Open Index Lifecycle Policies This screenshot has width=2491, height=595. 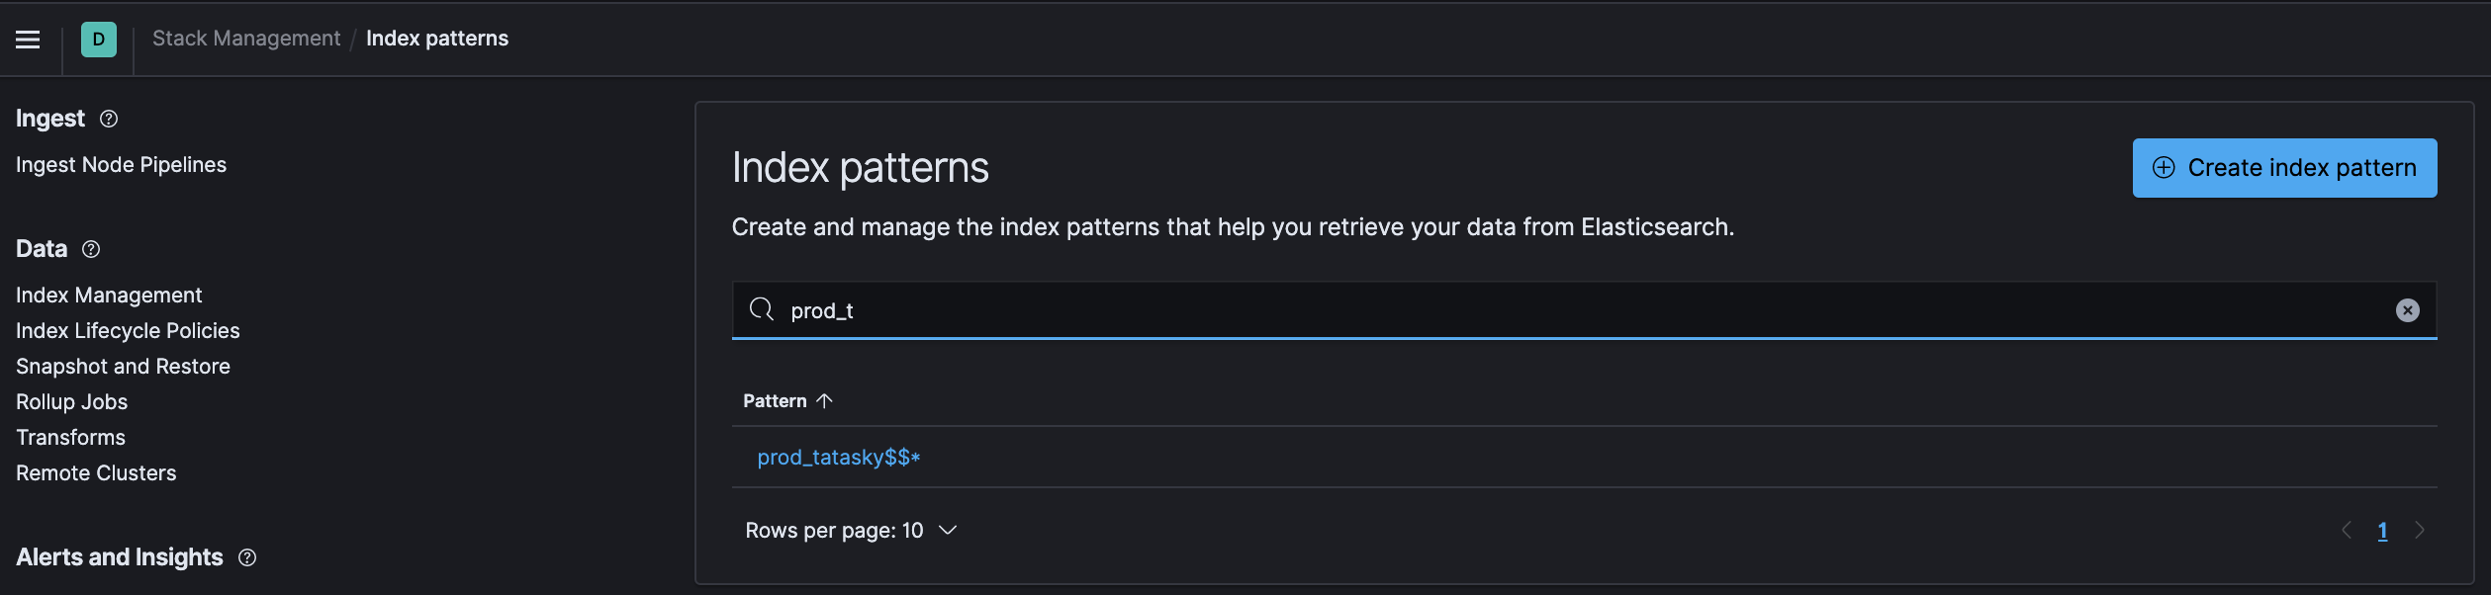click(128, 331)
